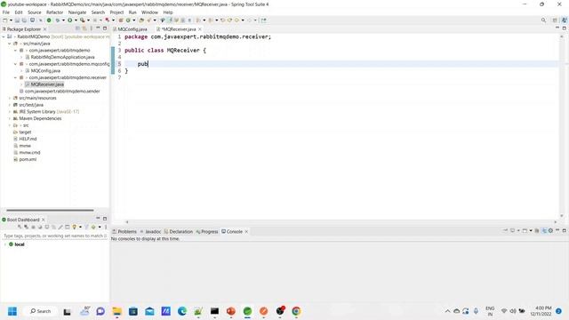
Task: Open Windows taskbar Search
Action: 40,311
